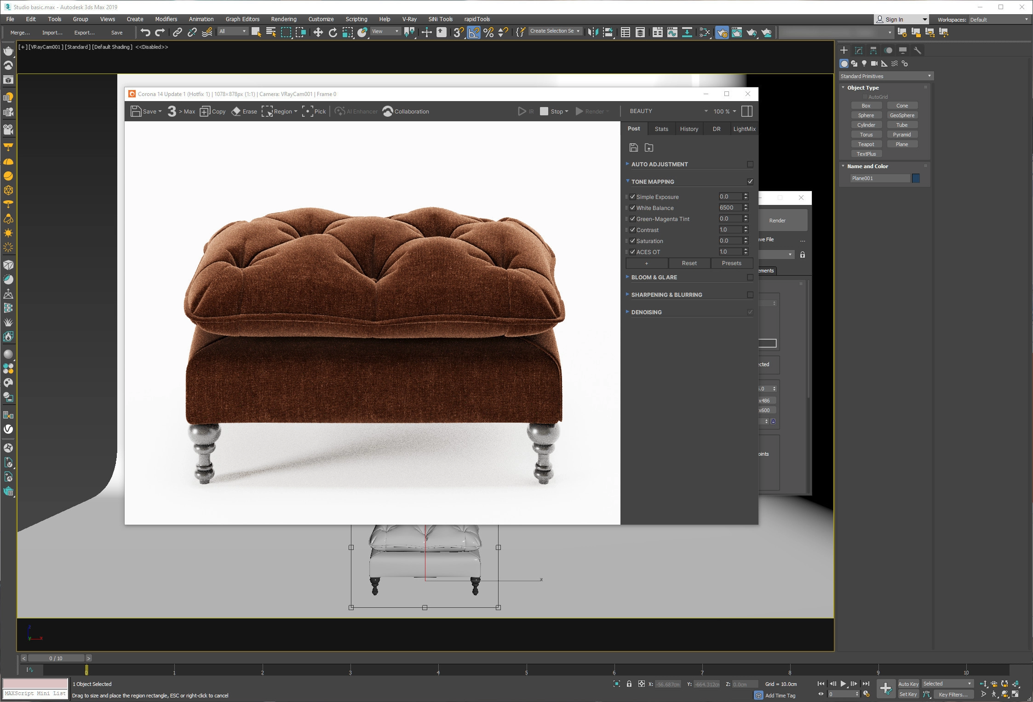Click the Play Animation button
The height and width of the screenshot is (702, 1033).
pos(843,684)
